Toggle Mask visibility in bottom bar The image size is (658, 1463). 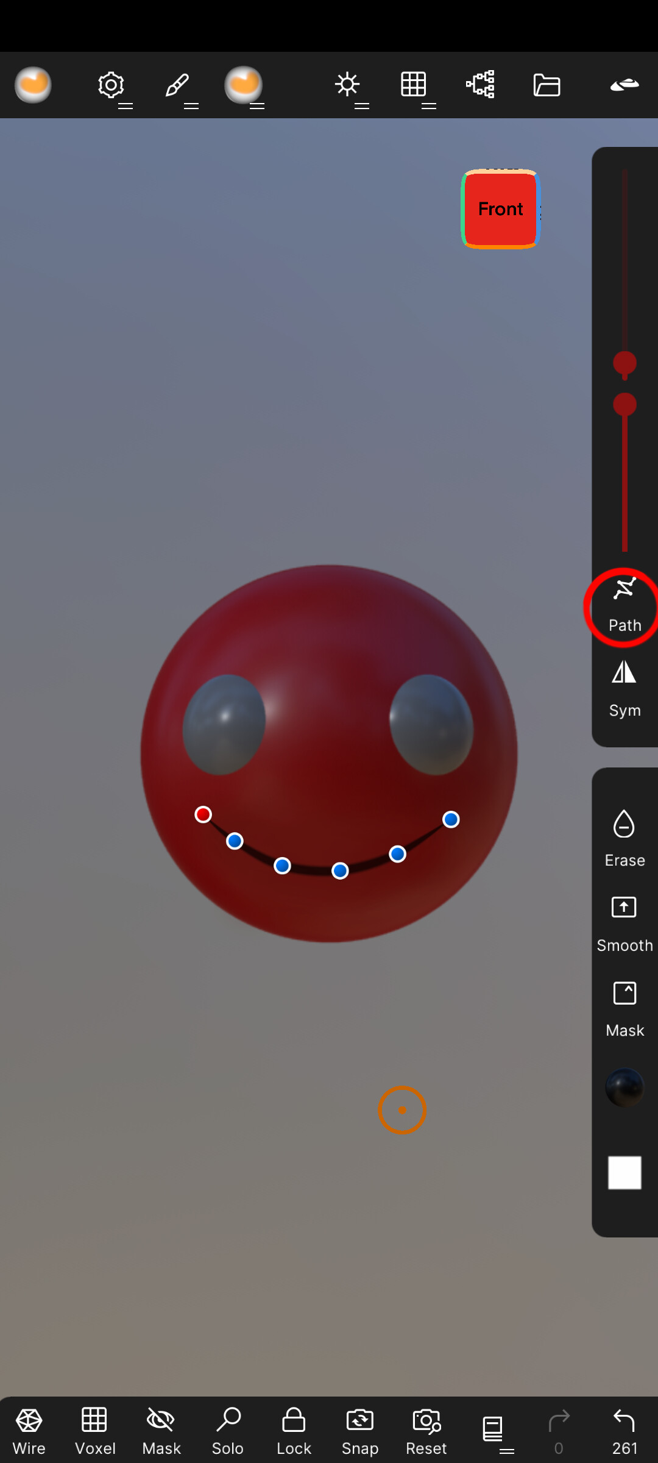pyautogui.click(x=161, y=1431)
